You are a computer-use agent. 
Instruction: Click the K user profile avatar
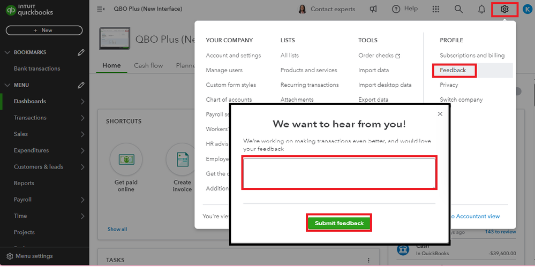click(x=526, y=9)
